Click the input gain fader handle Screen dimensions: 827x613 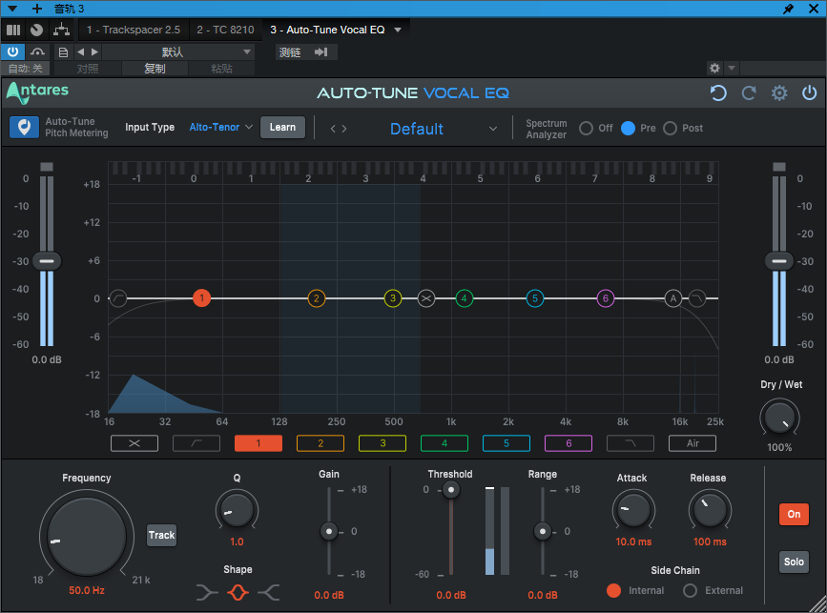[x=47, y=261]
